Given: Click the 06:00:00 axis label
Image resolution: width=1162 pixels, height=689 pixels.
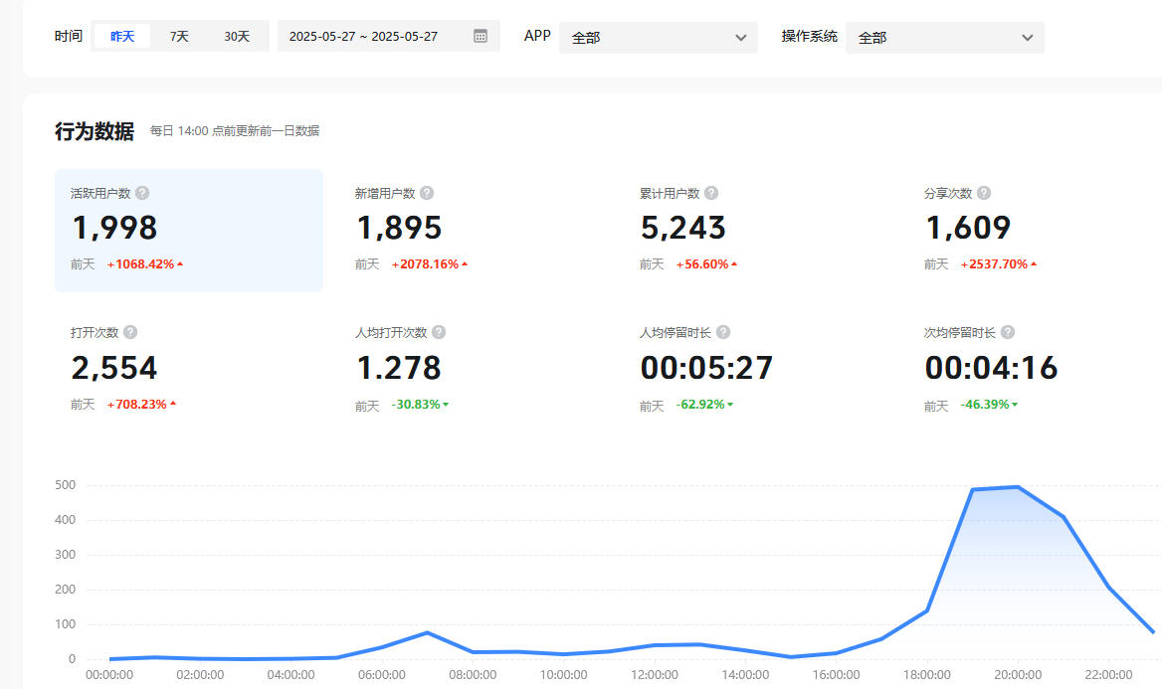Looking at the screenshot, I should point(382,675).
